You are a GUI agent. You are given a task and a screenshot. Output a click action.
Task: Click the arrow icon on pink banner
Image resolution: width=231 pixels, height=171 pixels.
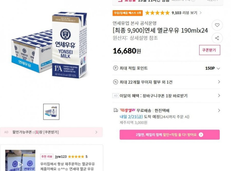tap(201, 135)
